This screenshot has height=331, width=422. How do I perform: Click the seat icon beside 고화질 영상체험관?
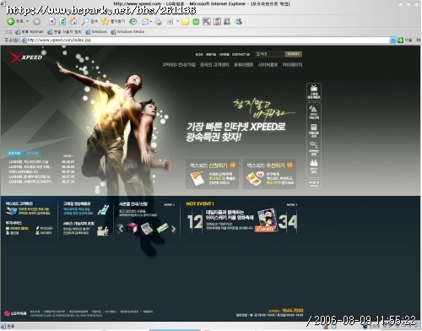pos(103,209)
